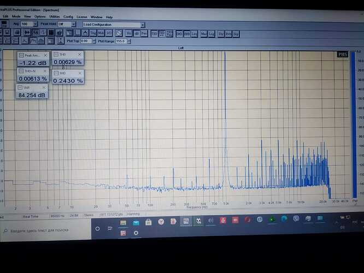364x273 pixels.
Task: Open the Load Configuration dropdown
Action: point(143,25)
